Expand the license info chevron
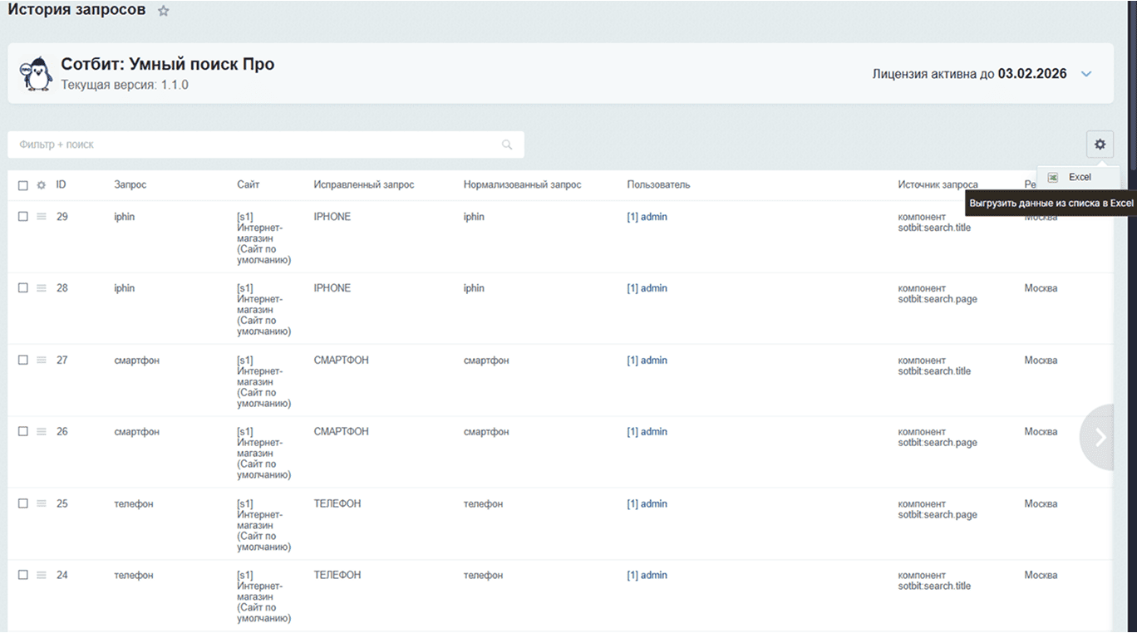This screenshot has width=1137, height=633. coord(1085,74)
